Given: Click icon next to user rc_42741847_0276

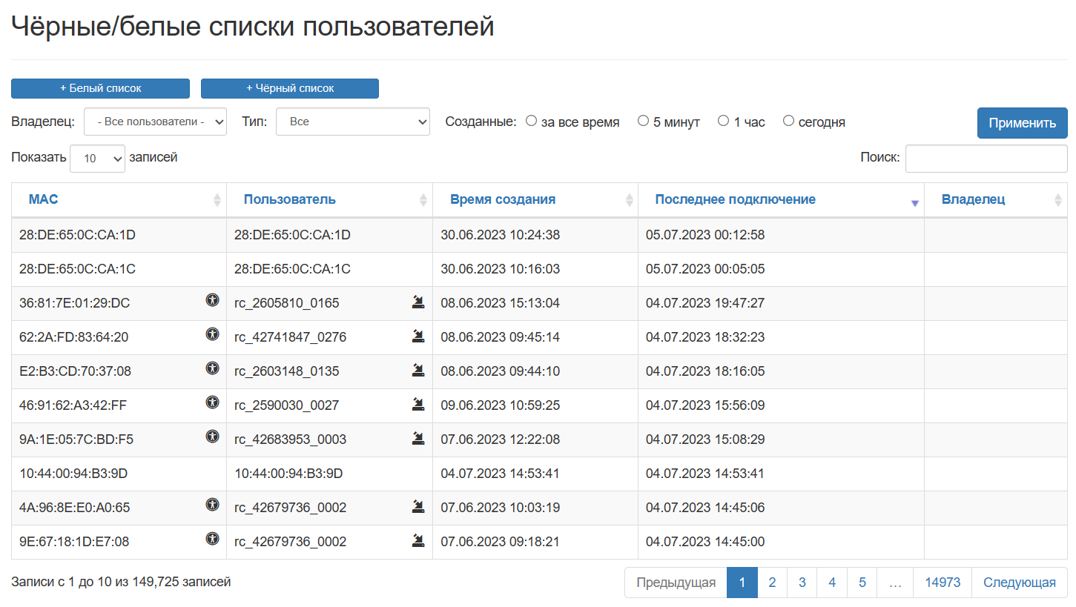Looking at the screenshot, I should click(419, 335).
